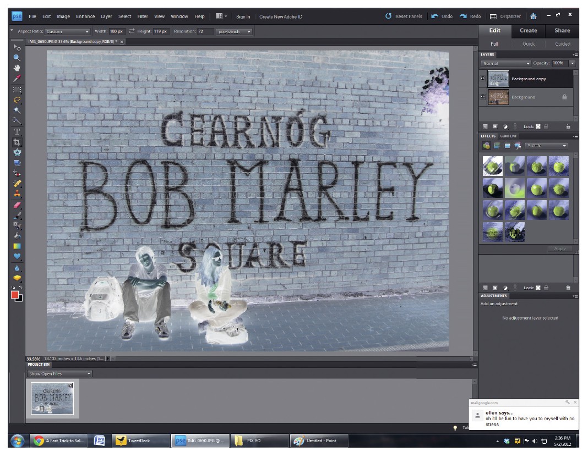Select the Paint Bucket tool
The width and height of the screenshot is (588, 457).
click(17, 235)
